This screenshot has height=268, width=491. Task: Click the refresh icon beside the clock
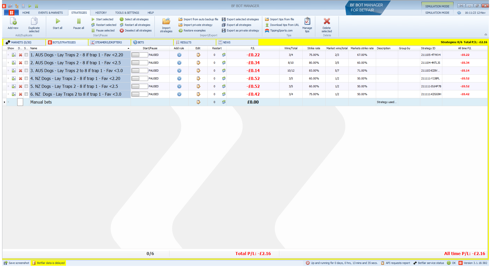(x=459, y=13)
